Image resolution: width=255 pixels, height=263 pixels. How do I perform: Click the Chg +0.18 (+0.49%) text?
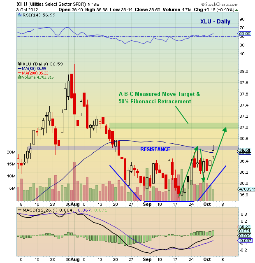214,10
